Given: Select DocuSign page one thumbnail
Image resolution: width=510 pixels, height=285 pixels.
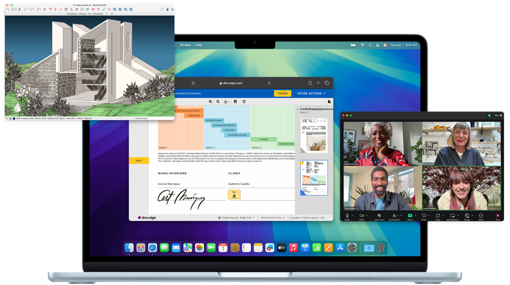Looking at the screenshot, I should (314, 135).
